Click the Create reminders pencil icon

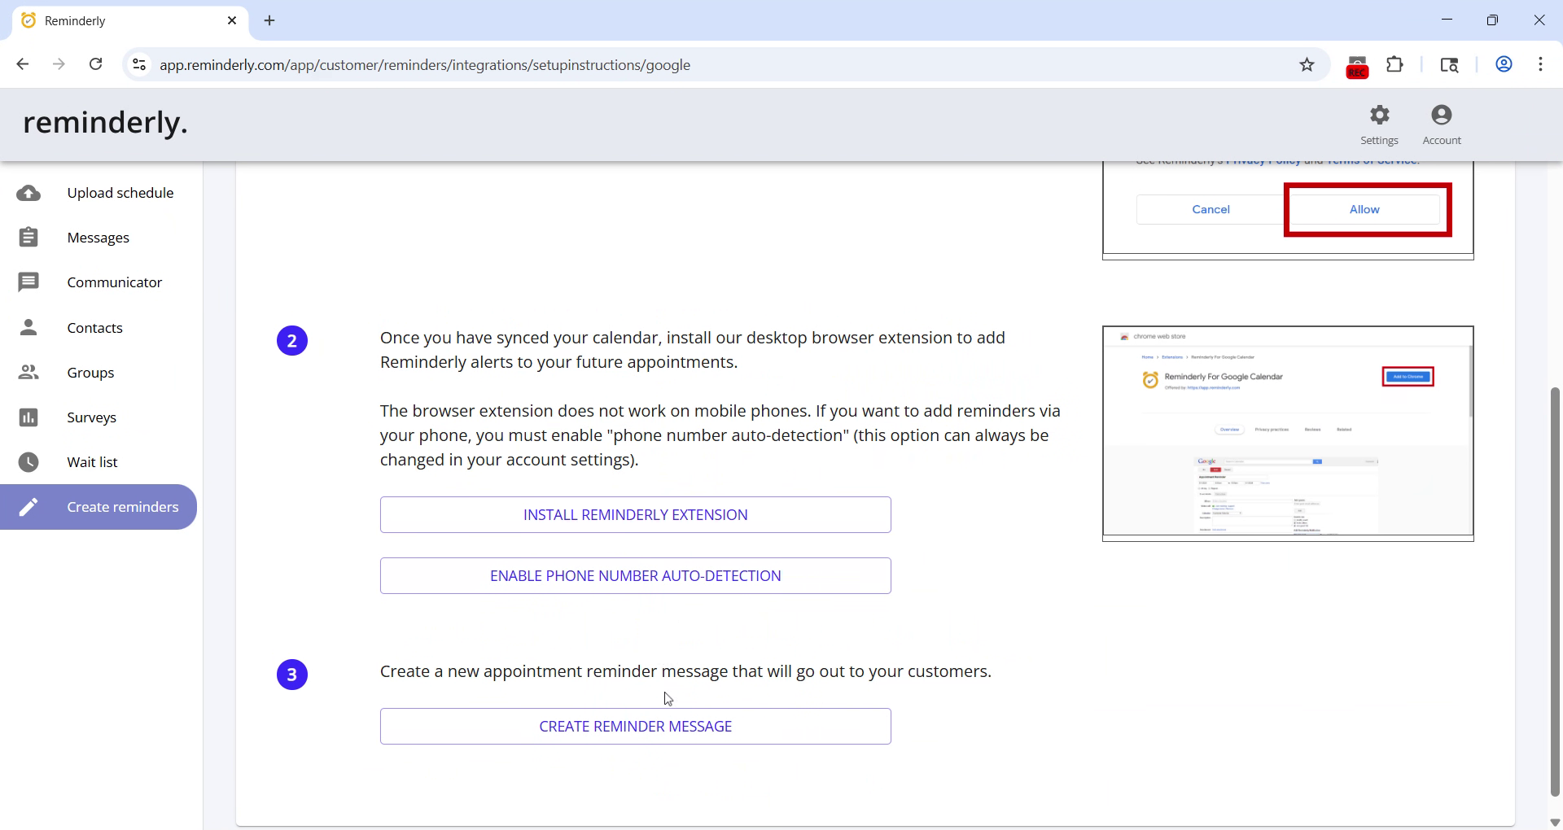click(28, 507)
